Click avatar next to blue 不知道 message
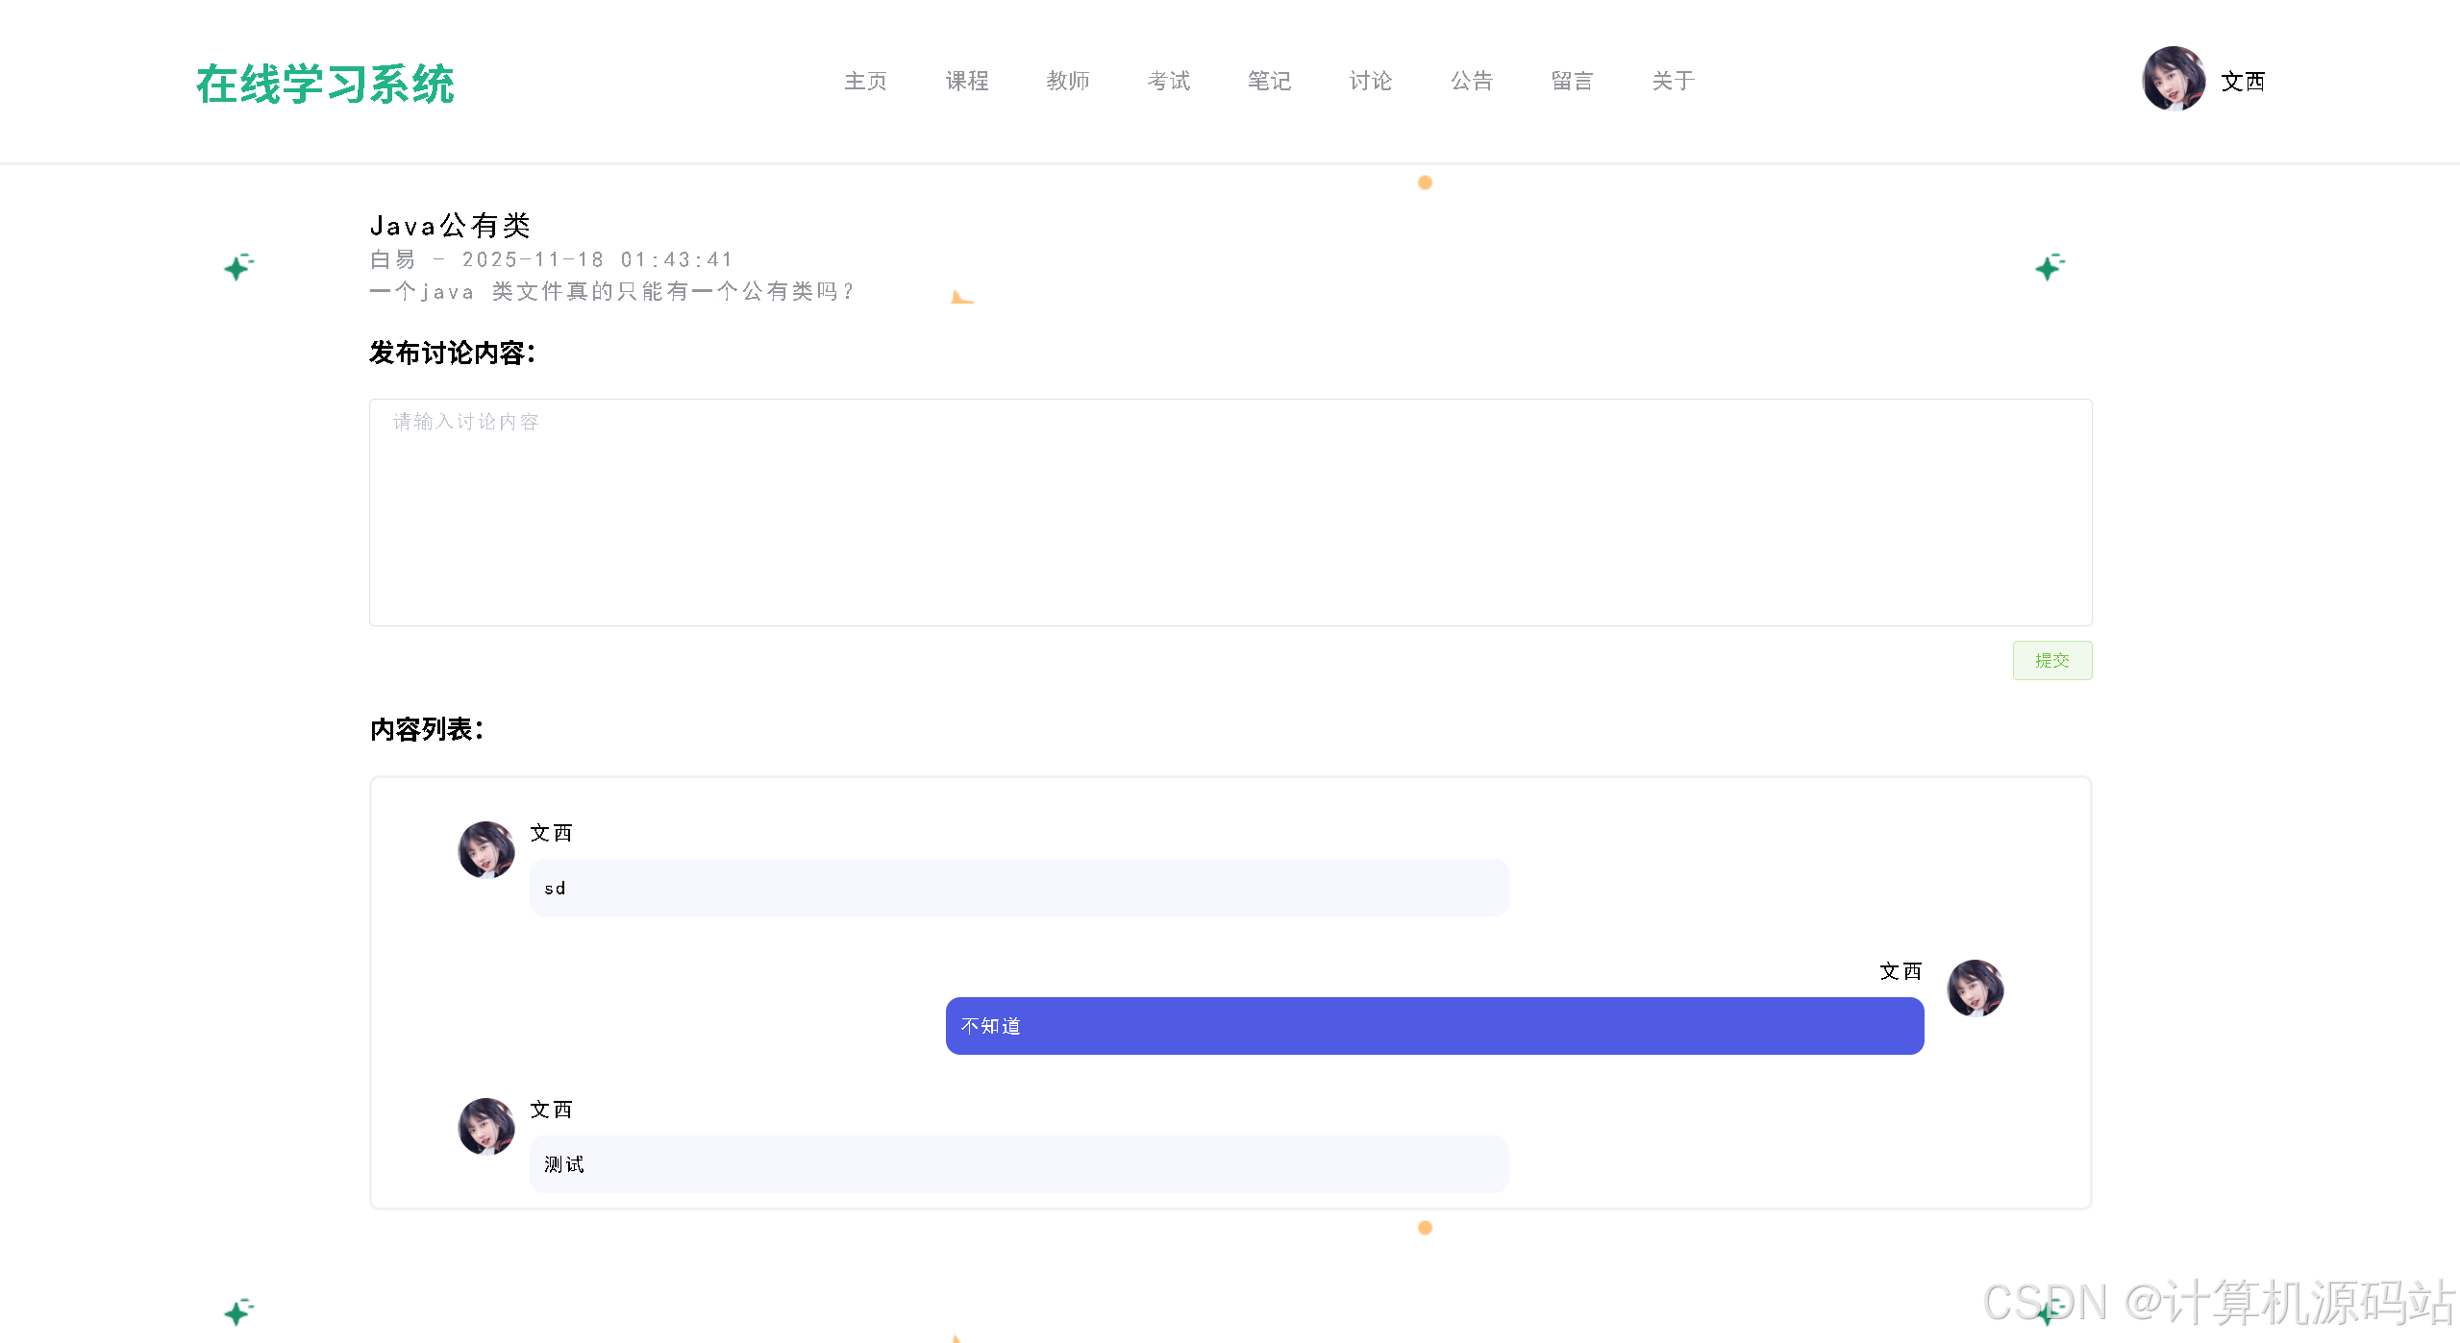2460x1343 pixels. coord(1975,988)
